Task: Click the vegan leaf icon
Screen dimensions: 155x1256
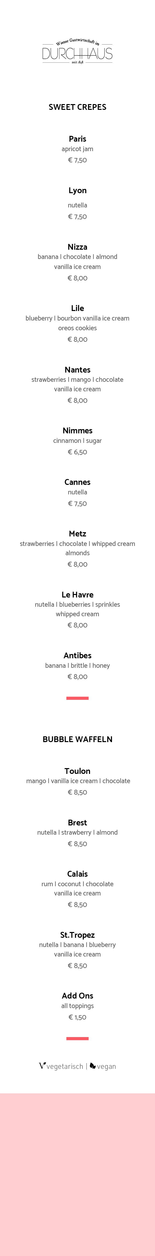Action: (92, 1066)
